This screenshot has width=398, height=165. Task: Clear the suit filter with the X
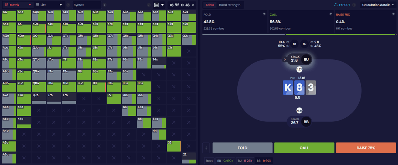(193, 5)
